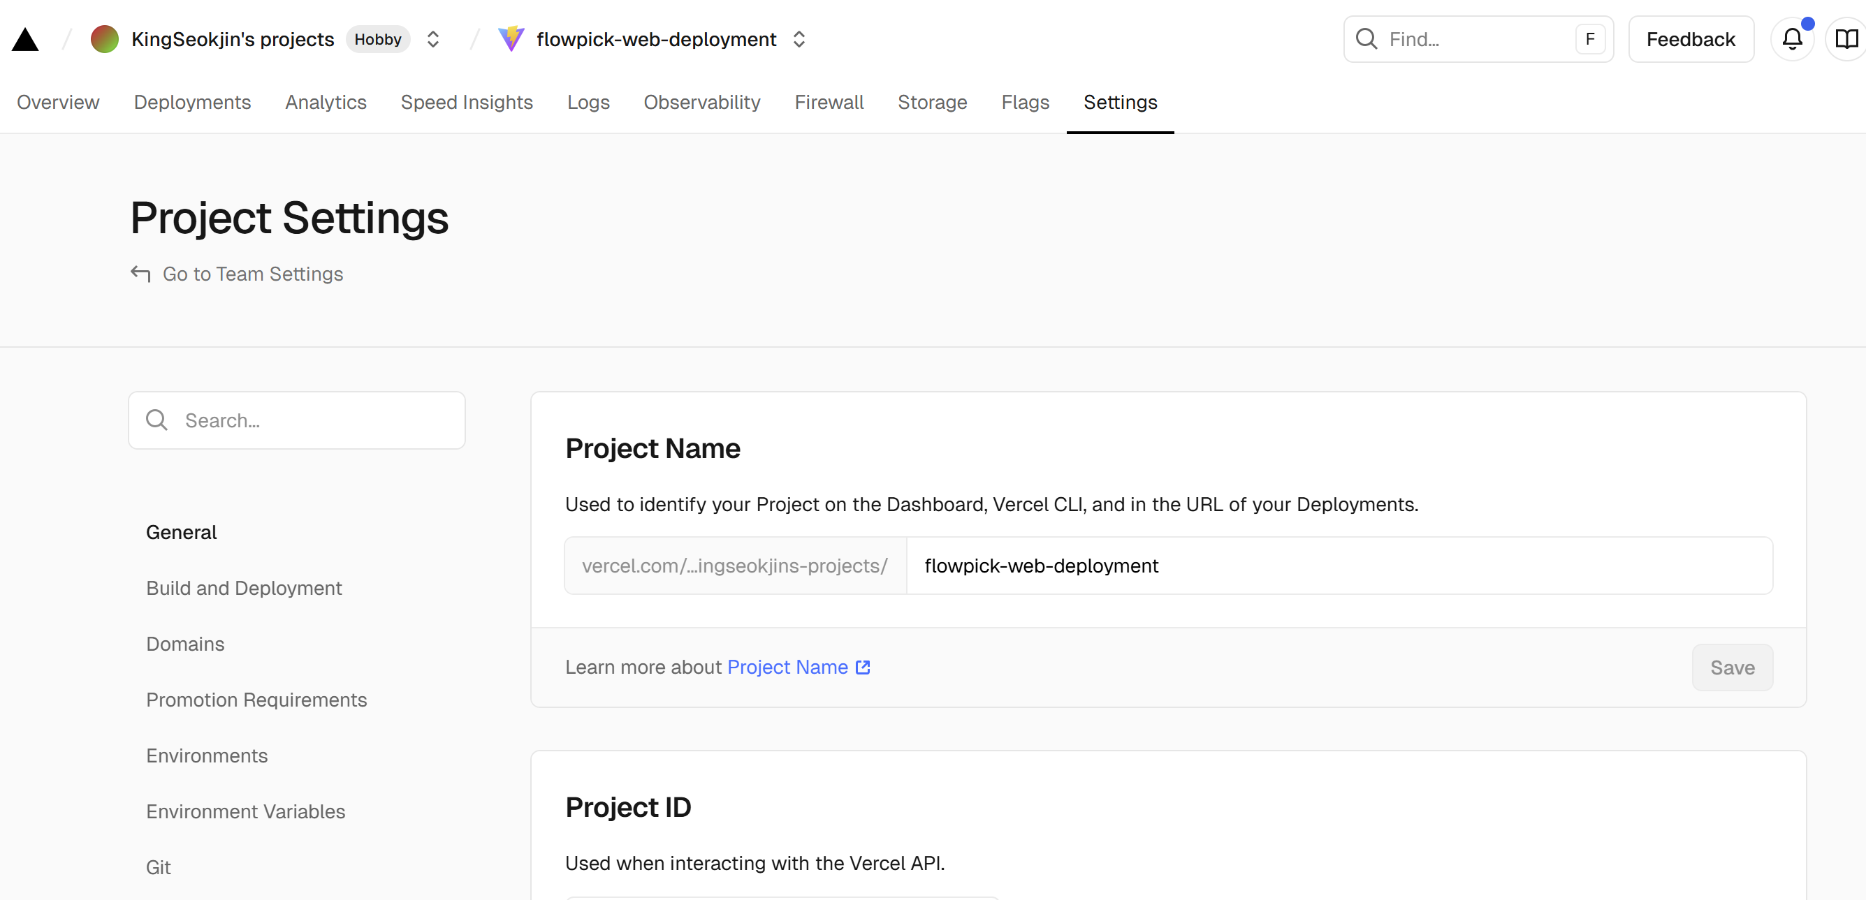
Task: Open the Analytics tab
Action: pos(326,102)
